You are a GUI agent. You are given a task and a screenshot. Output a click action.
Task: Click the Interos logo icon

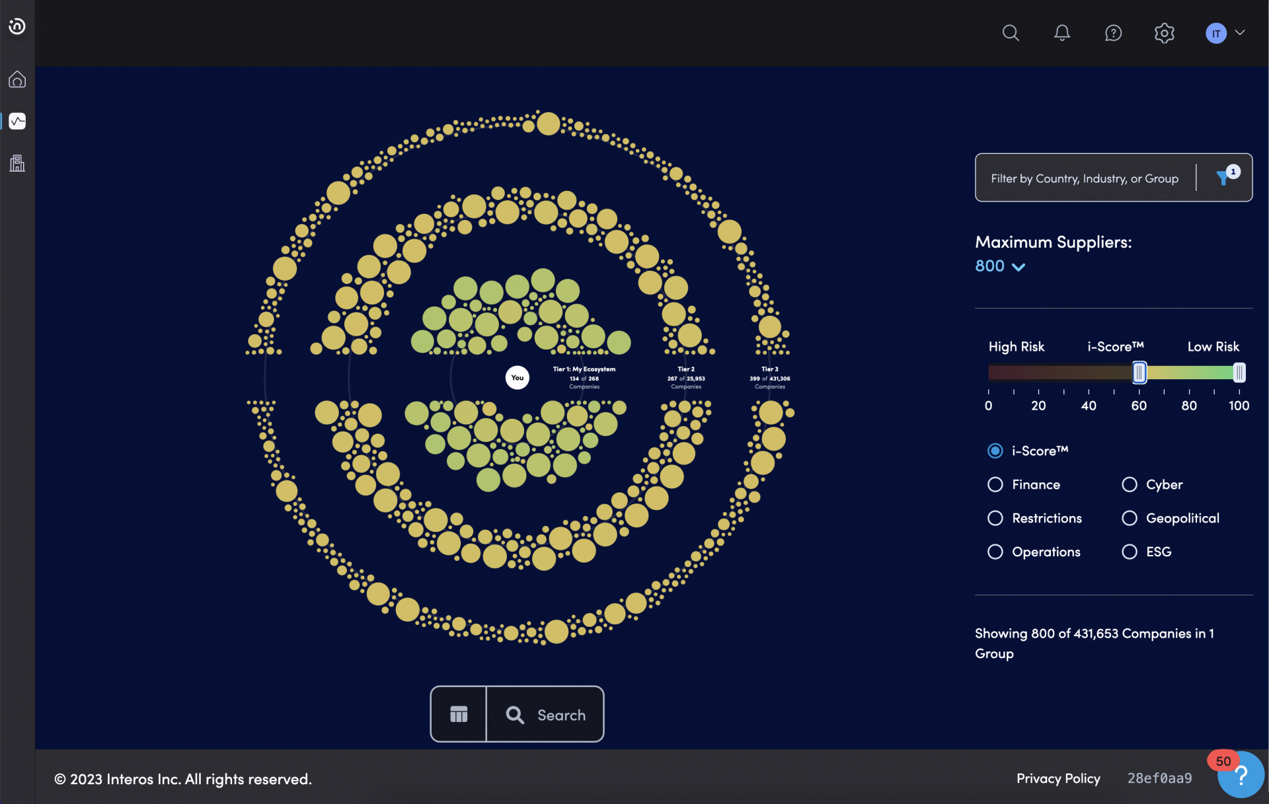click(x=17, y=26)
